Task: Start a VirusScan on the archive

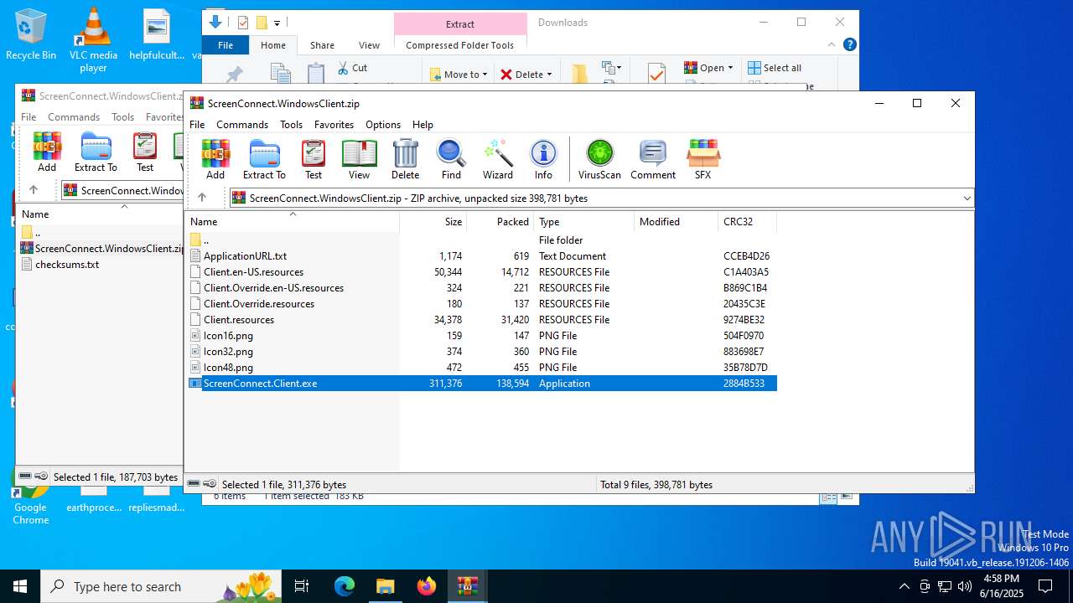Action: pos(599,159)
